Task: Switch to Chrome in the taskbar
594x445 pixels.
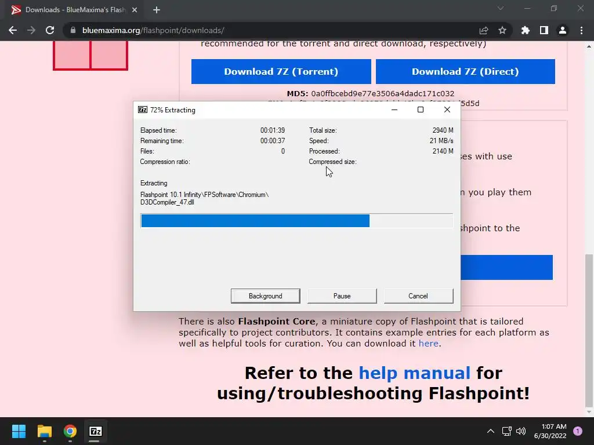Action: tap(70, 431)
